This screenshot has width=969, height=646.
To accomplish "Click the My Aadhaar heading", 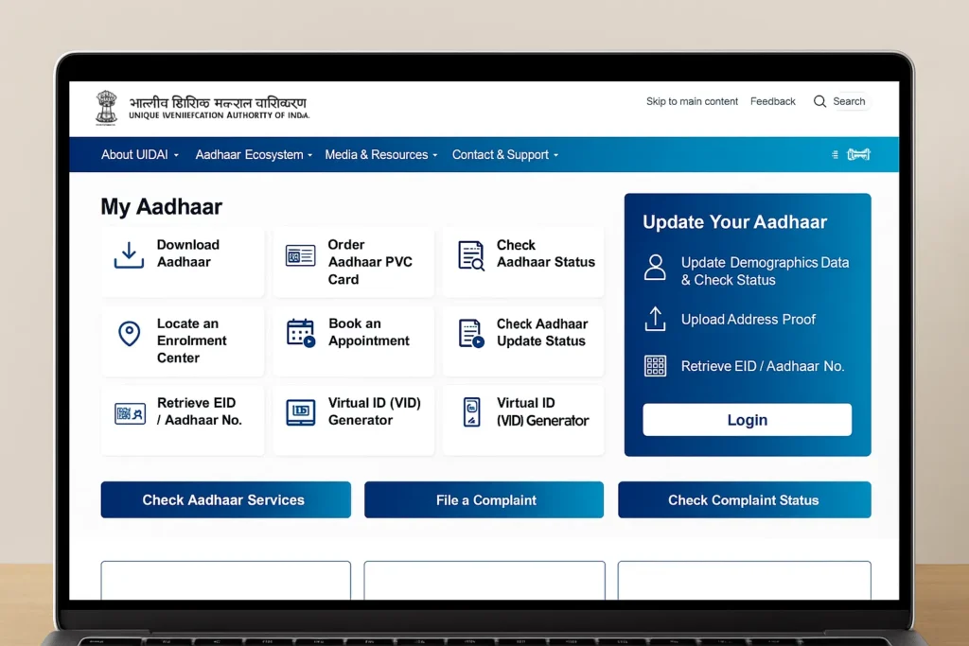I will 161,207.
